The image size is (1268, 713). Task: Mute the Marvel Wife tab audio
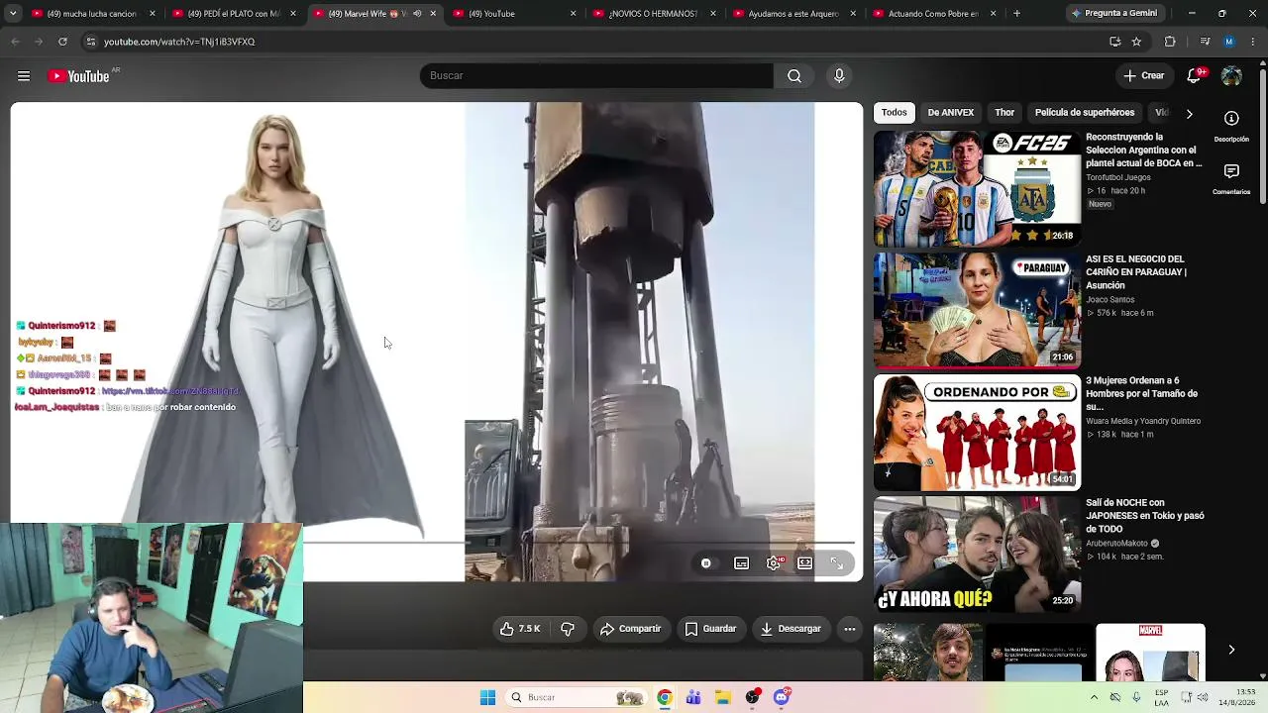click(417, 14)
